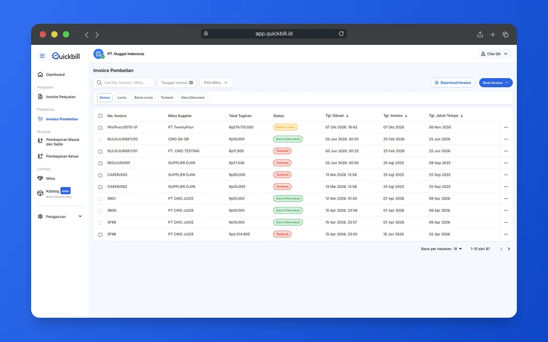
Task: Show browser tab overview
Action: click(505, 35)
